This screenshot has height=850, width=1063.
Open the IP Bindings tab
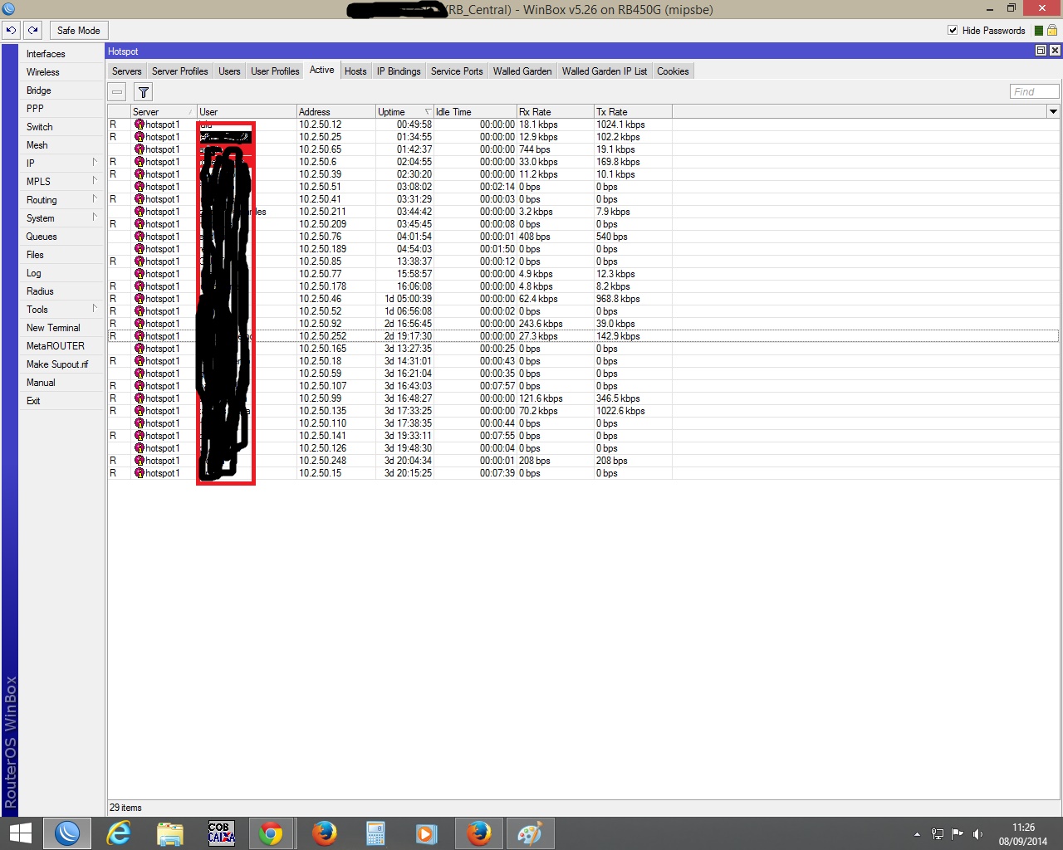(x=399, y=71)
